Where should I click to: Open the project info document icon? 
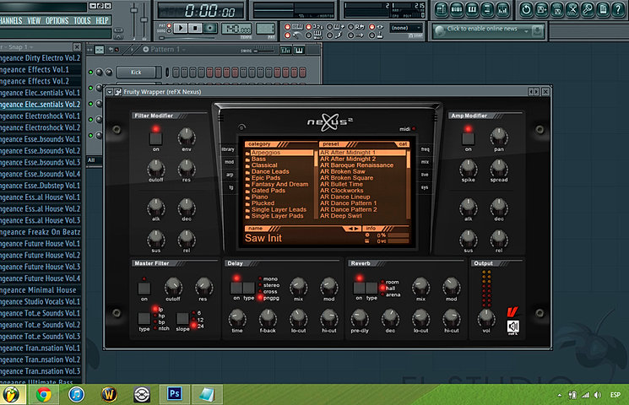(x=603, y=9)
